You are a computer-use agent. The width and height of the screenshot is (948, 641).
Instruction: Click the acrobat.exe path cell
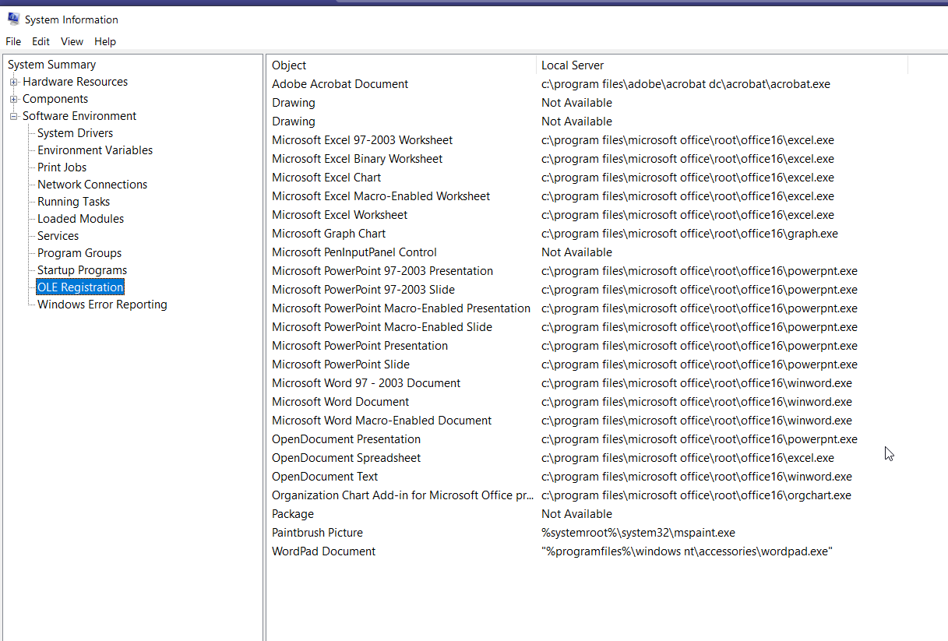685,84
